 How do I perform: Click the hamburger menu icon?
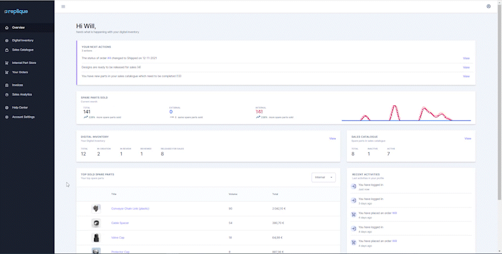coord(63,6)
